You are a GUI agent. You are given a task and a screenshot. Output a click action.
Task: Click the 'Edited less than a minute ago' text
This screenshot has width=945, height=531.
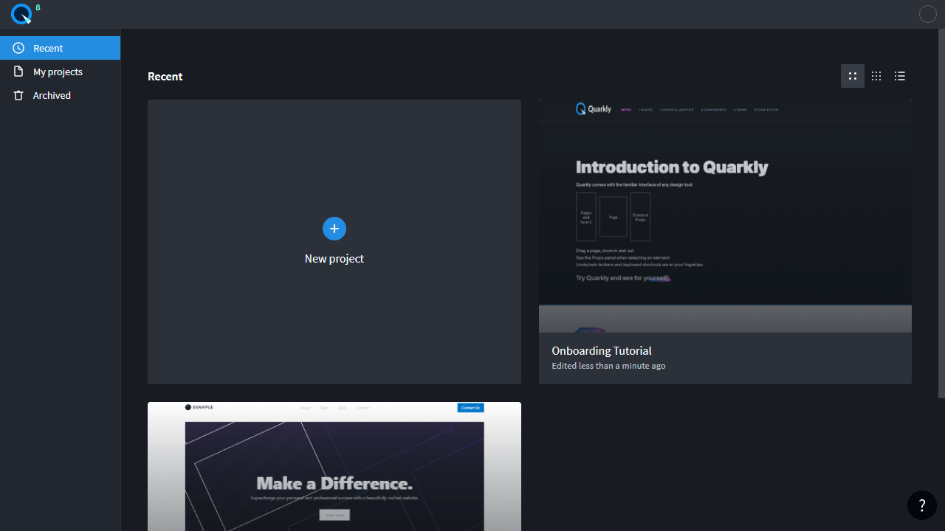608,366
